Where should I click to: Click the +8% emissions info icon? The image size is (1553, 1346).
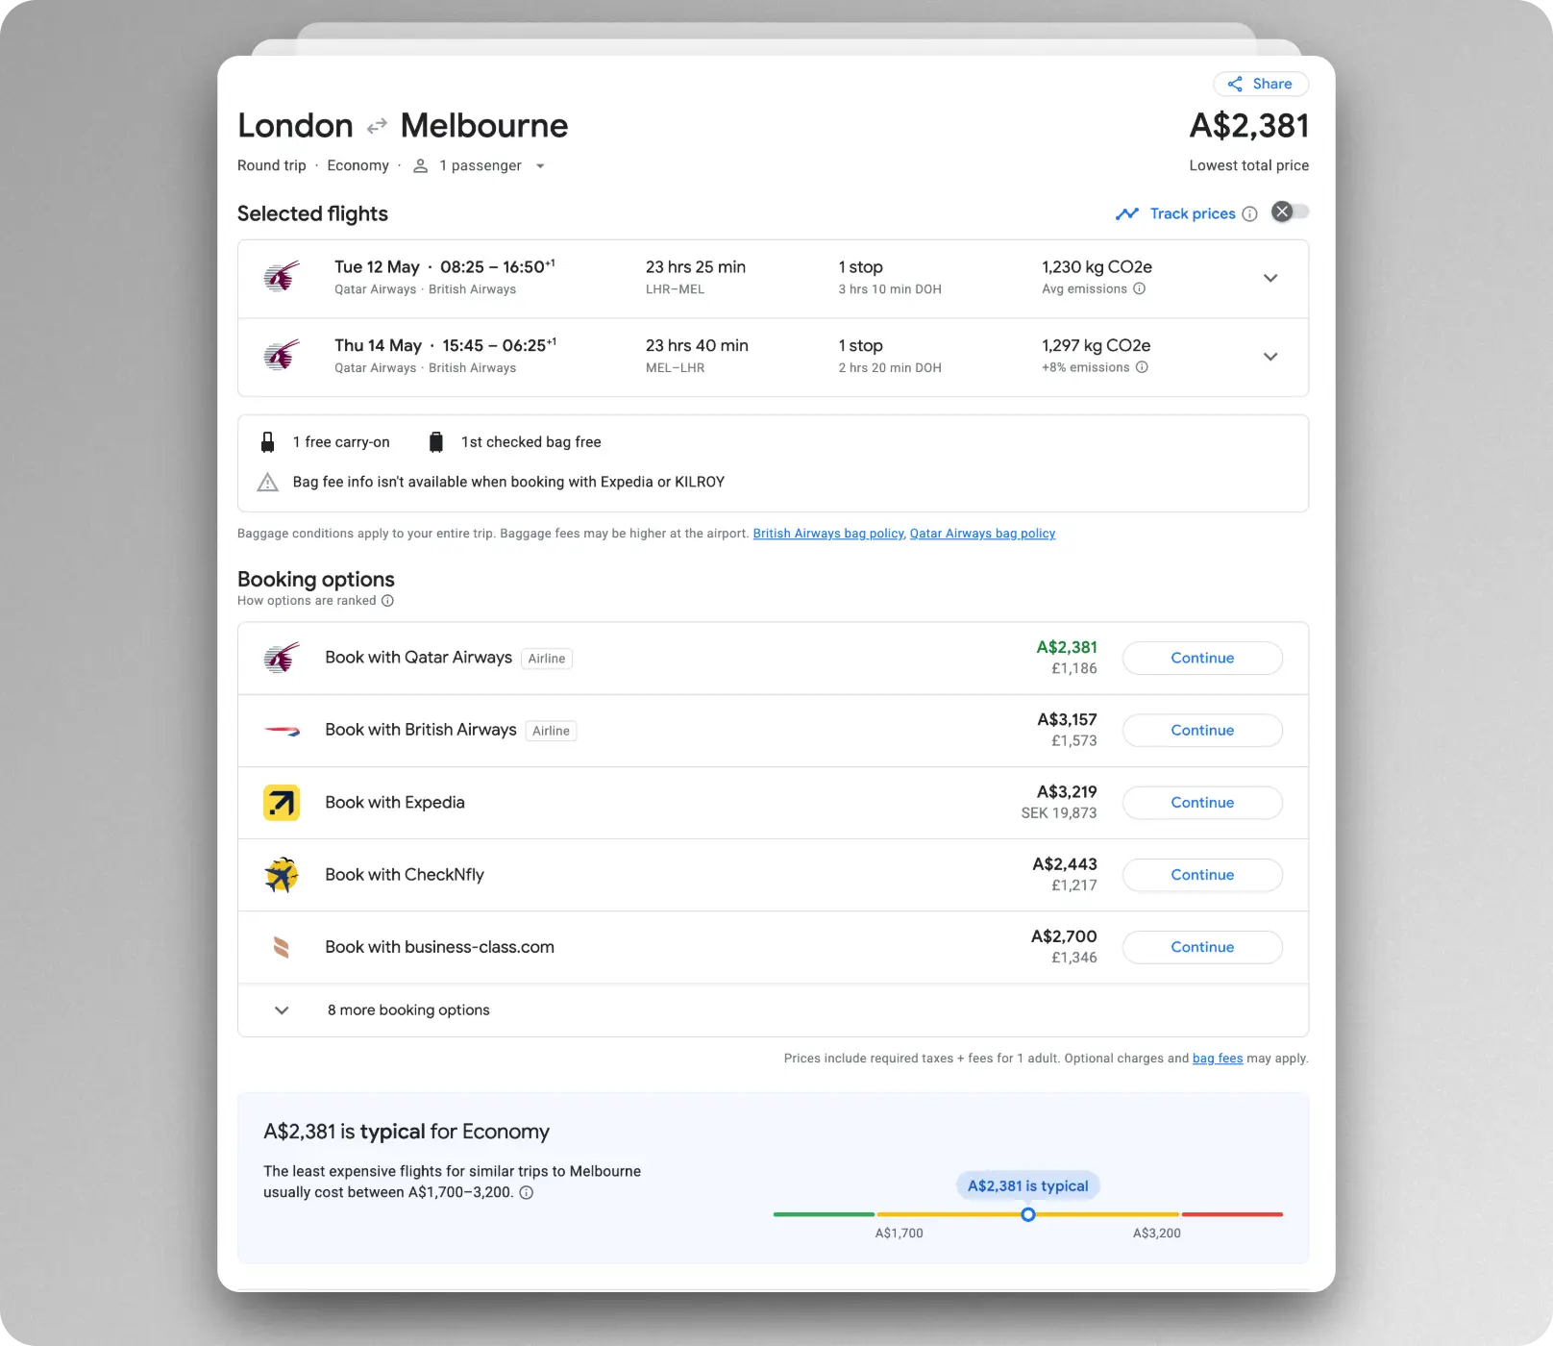(x=1142, y=367)
